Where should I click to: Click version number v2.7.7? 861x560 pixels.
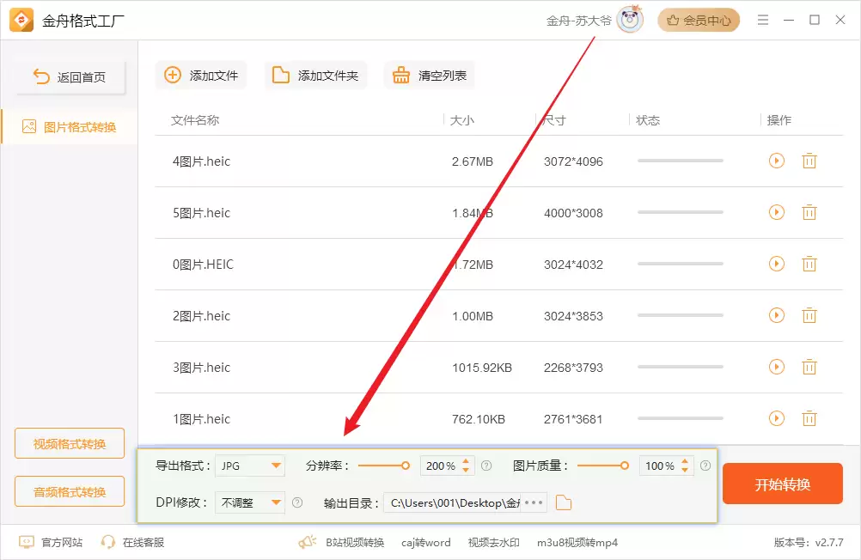(x=829, y=543)
